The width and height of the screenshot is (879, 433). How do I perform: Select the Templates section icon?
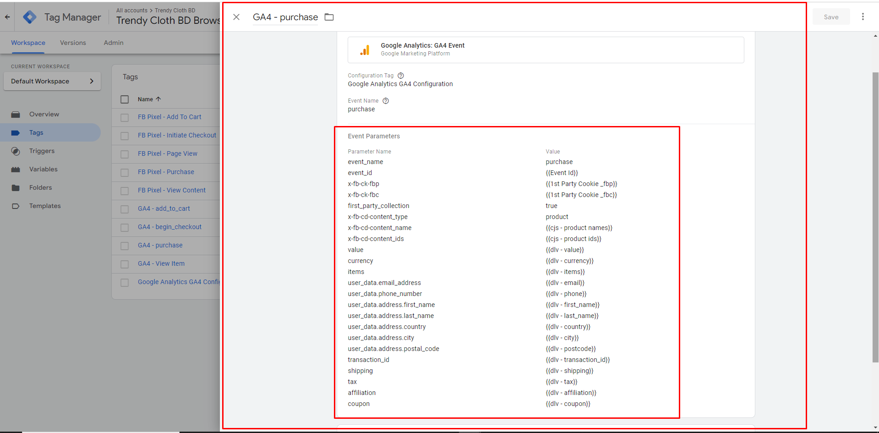[x=16, y=206]
